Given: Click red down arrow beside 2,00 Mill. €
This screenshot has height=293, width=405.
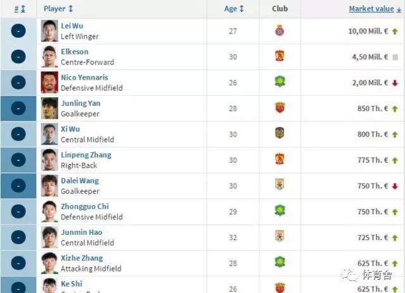Looking at the screenshot, I should [x=395, y=83].
